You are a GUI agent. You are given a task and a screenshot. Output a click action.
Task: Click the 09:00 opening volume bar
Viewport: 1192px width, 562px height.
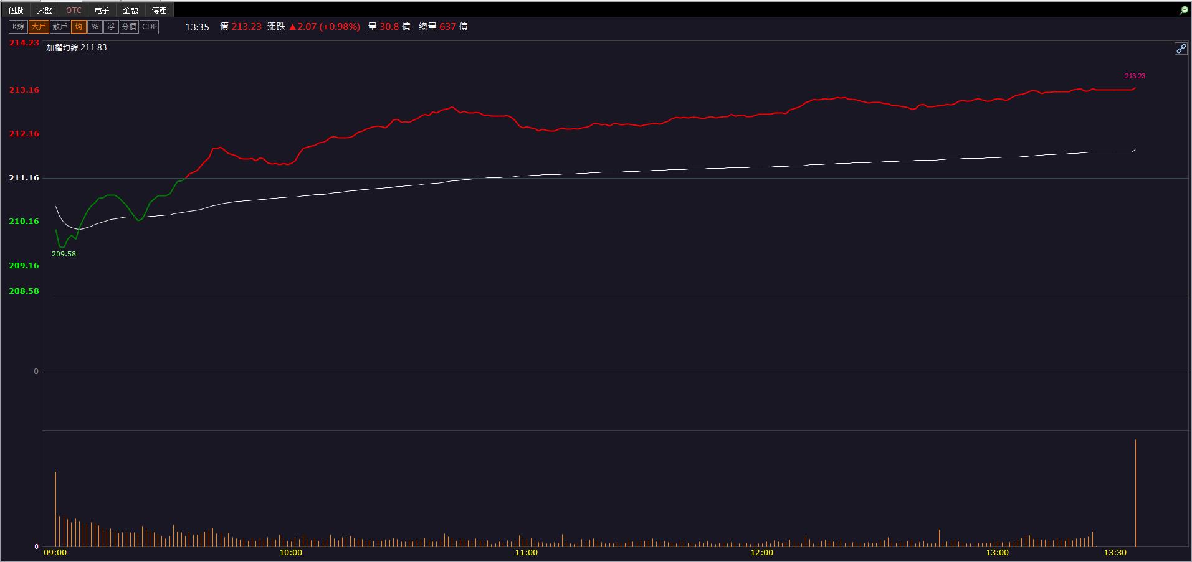(x=55, y=509)
